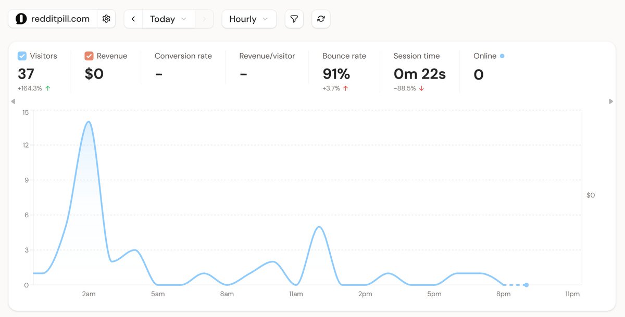This screenshot has height=317, width=625.
Task: Select the redditpill.com site switcher
Action: pos(53,19)
